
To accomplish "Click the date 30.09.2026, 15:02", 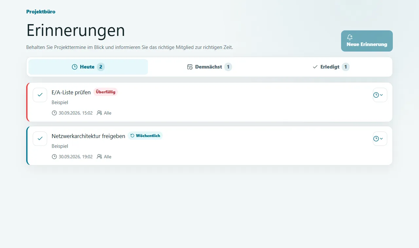I will point(76,113).
